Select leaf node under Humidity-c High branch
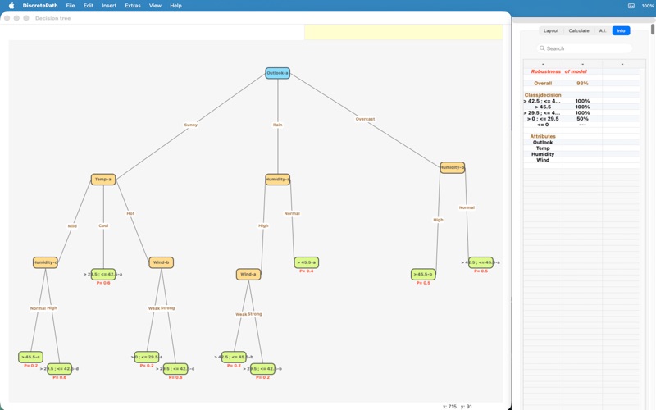 [59, 368]
